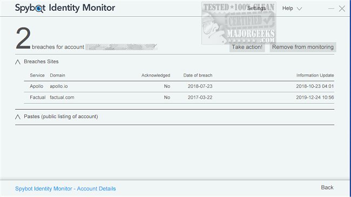
Task: Click the Apollo row Acknowledged No value
Action: point(167,86)
